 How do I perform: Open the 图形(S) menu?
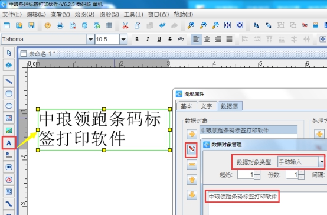pos(109,14)
